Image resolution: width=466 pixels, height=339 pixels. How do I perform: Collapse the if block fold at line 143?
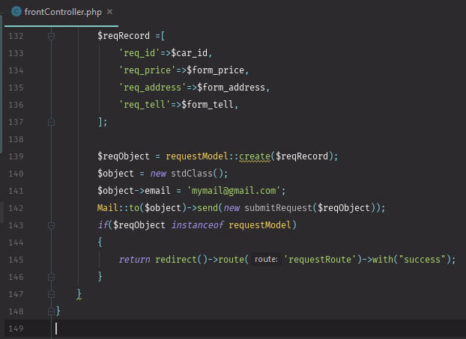pyautogui.click(x=51, y=225)
